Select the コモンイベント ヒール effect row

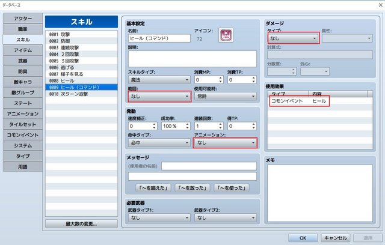(320, 101)
